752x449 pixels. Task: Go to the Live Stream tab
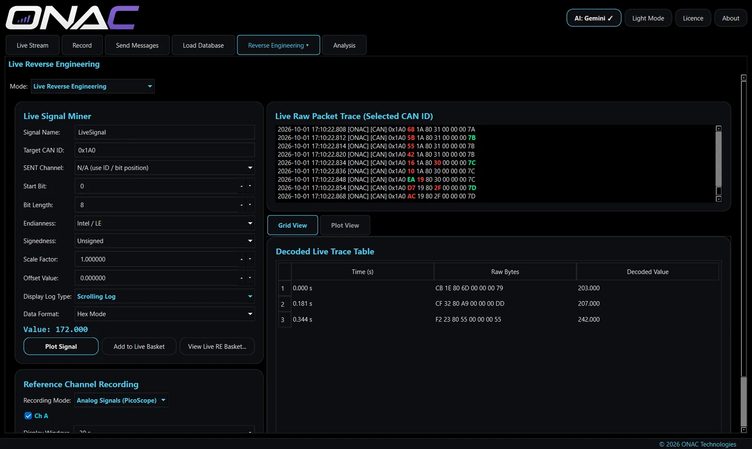click(x=32, y=45)
